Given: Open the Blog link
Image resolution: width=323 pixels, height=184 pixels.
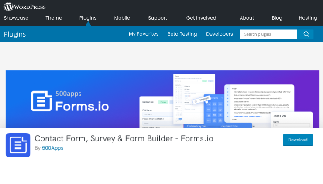Looking at the screenshot, I should [277, 18].
